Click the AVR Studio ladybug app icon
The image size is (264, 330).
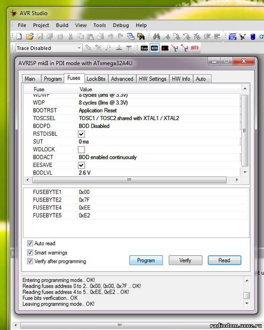[14, 13]
